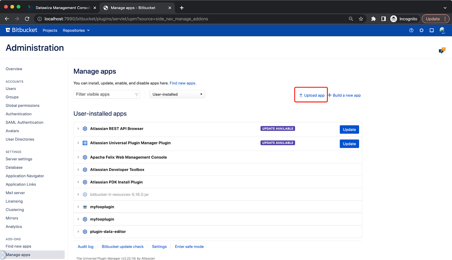This screenshot has height=260, width=452.
Task: Open Find new apps in the sidebar
Action: pos(18,246)
